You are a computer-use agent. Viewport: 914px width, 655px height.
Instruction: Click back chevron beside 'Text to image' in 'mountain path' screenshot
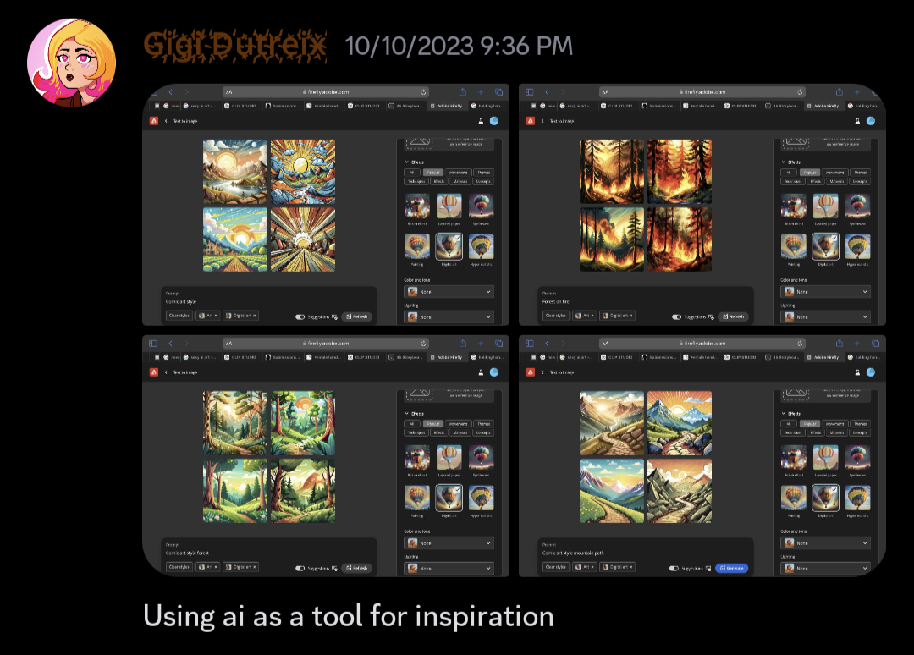click(x=542, y=372)
